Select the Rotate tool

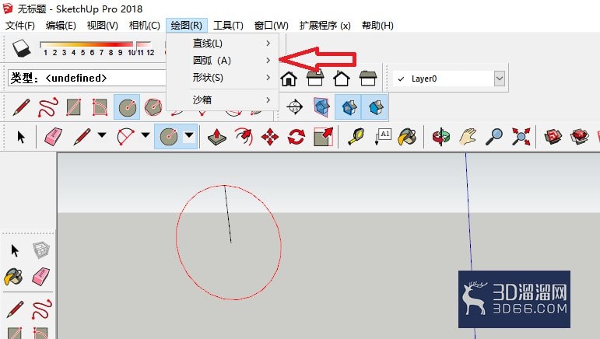click(x=296, y=136)
